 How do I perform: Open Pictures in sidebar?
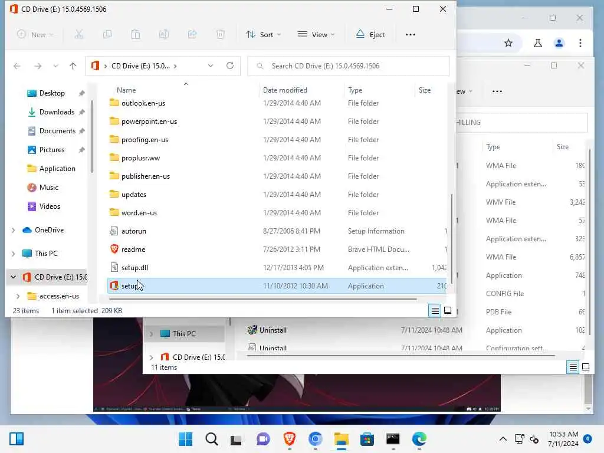click(52, 150)
